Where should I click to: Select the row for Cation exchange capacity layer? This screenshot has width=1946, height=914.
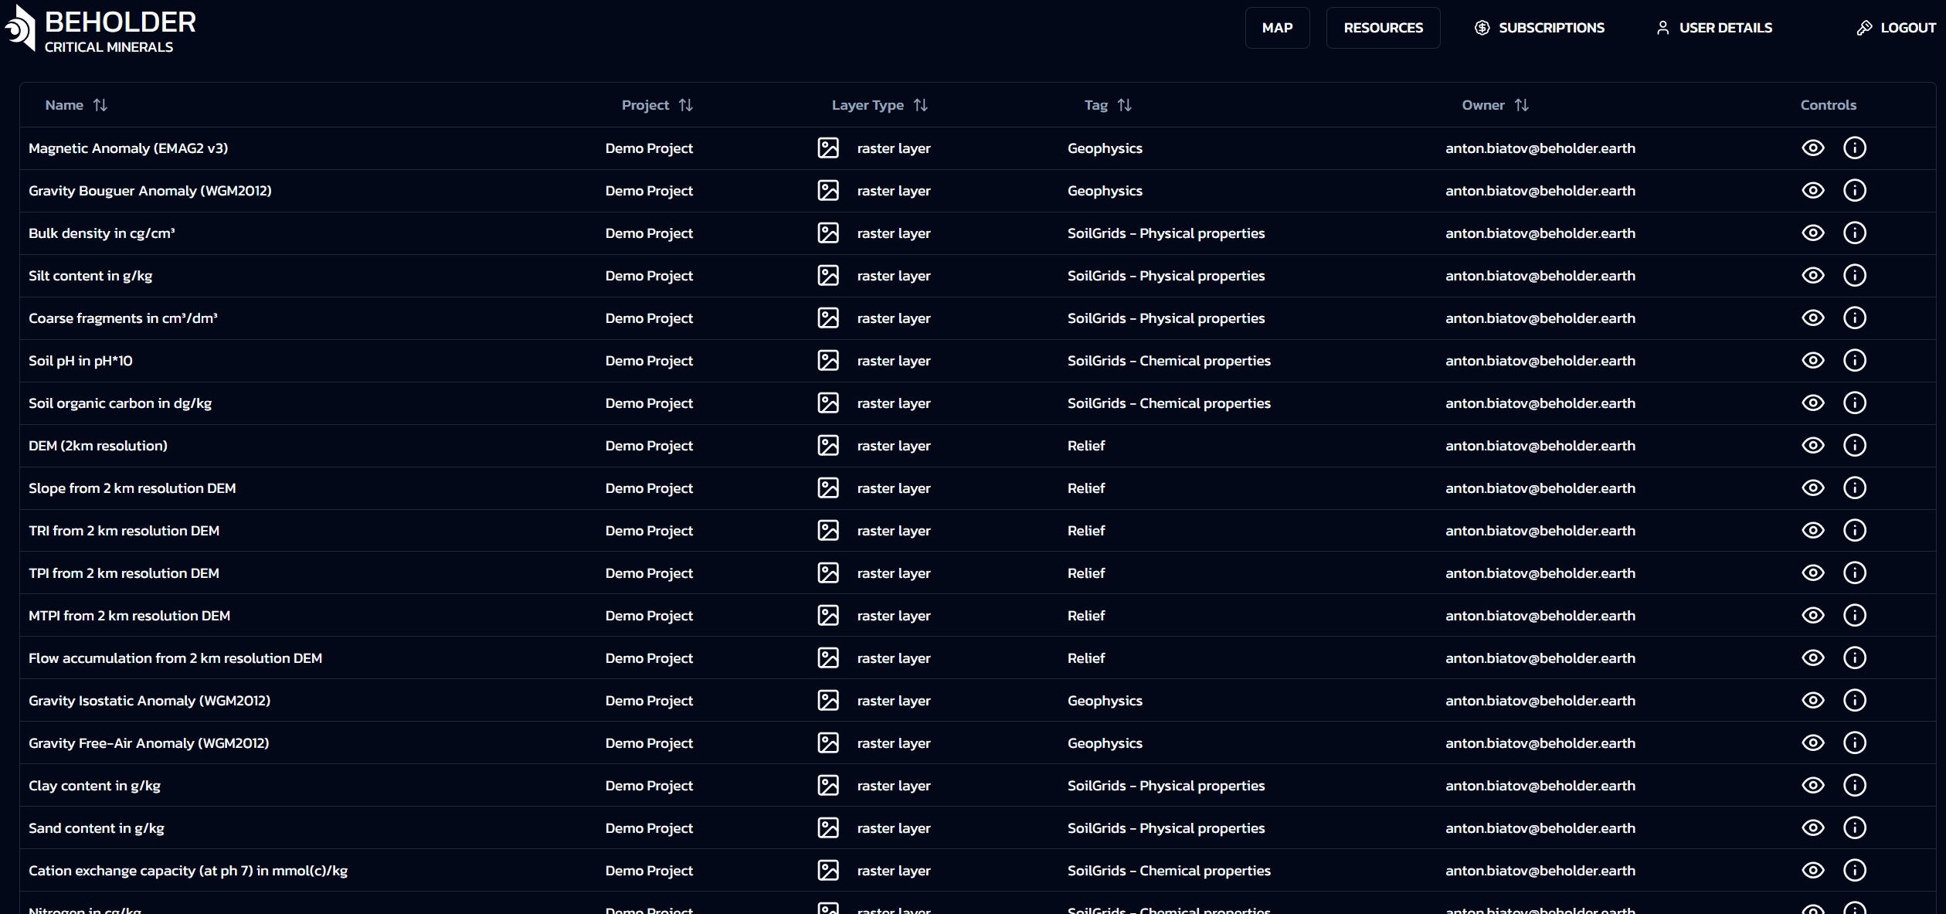tap(188, 870)
